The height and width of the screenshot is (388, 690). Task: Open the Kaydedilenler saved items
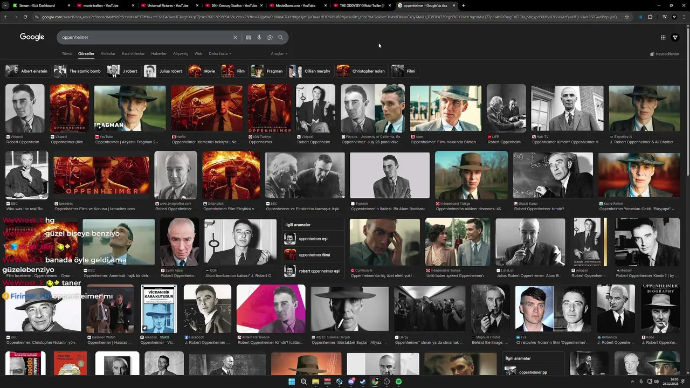pos(664,54)
